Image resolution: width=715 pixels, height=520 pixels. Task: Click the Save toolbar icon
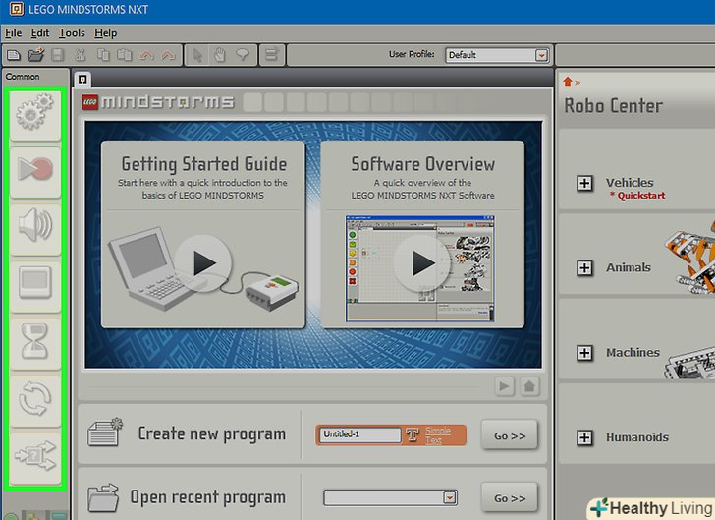coord(57,55)
